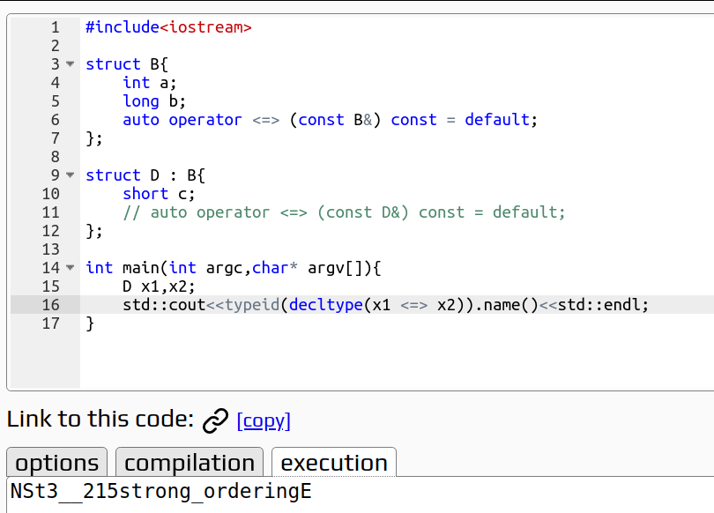Click the [copy] link
Viewport: 714px width, 513px height.
pyautogui.click(x=264, y=420)
